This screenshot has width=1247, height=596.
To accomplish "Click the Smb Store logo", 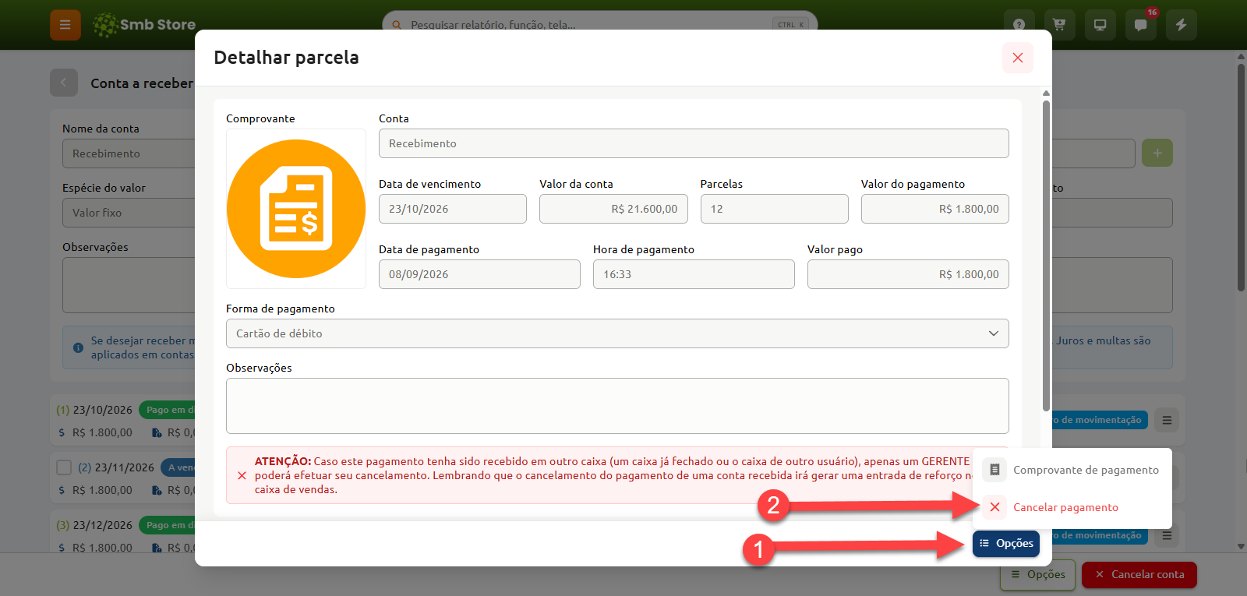I will pos(144,25).
